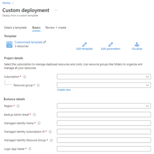
Task: Click the Managed Identity Name input field
Action: (x=104, y=123)
